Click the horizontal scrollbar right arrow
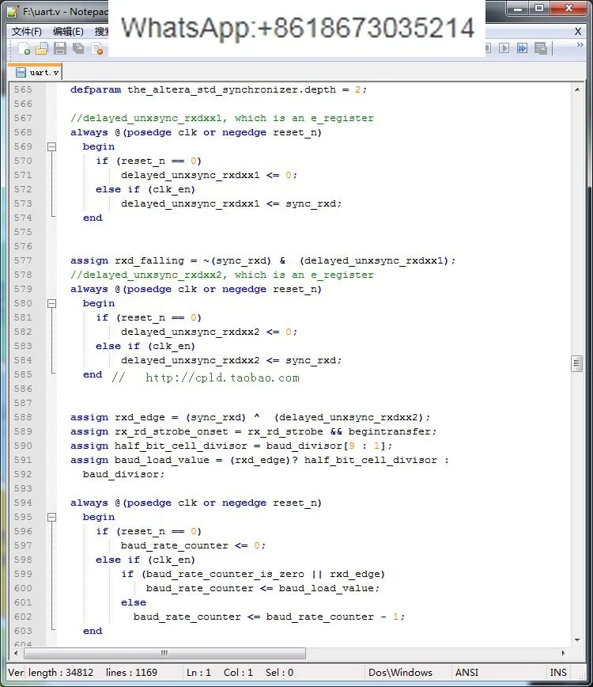Image resolution: width=593 pixels, height=687 pixels. pyautogui.click(x=563, y=653)
